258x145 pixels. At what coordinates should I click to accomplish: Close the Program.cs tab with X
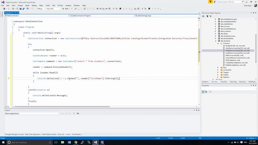click(x=18, y=13)
